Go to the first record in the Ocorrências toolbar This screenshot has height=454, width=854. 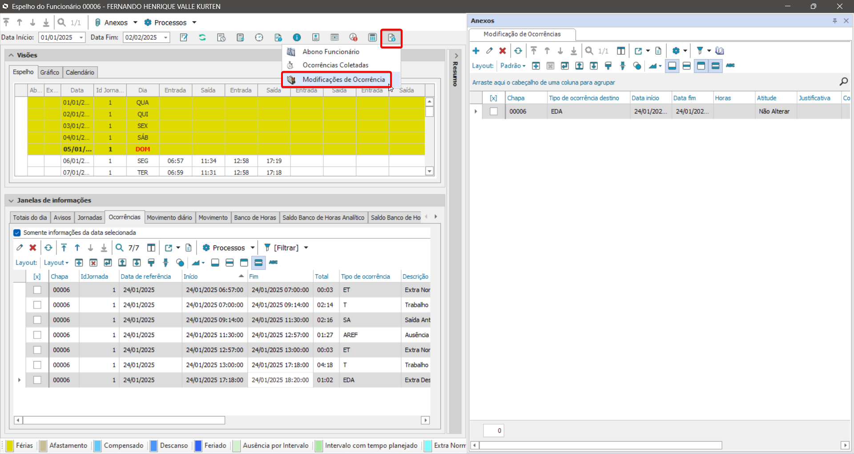[x=64, y=248]
